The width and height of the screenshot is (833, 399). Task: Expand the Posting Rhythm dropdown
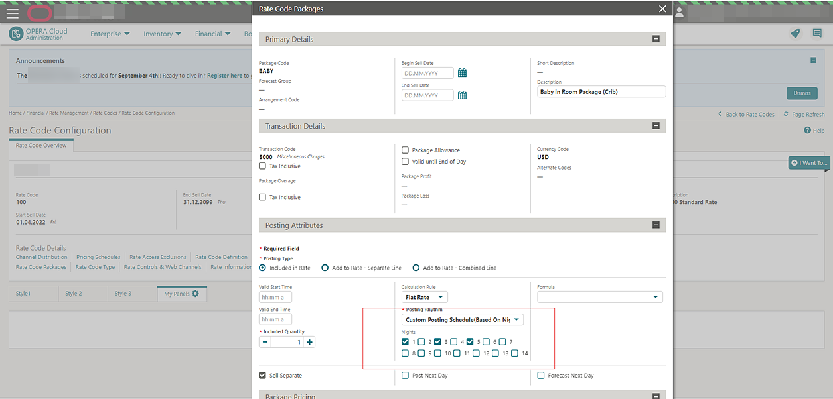coord(463,319)
